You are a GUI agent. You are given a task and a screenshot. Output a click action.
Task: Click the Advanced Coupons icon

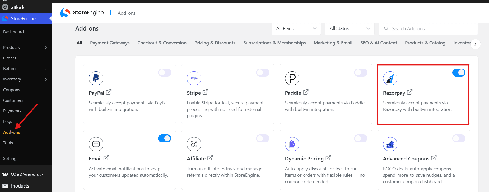click(390, 144)
